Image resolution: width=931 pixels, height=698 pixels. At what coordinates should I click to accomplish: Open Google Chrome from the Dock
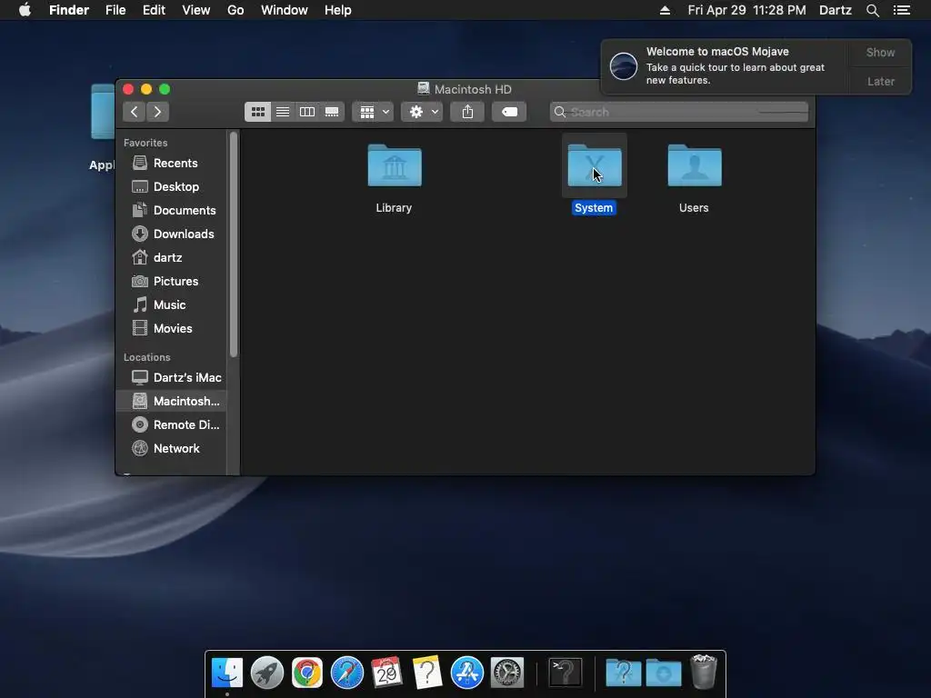click(x=307, y=673)
